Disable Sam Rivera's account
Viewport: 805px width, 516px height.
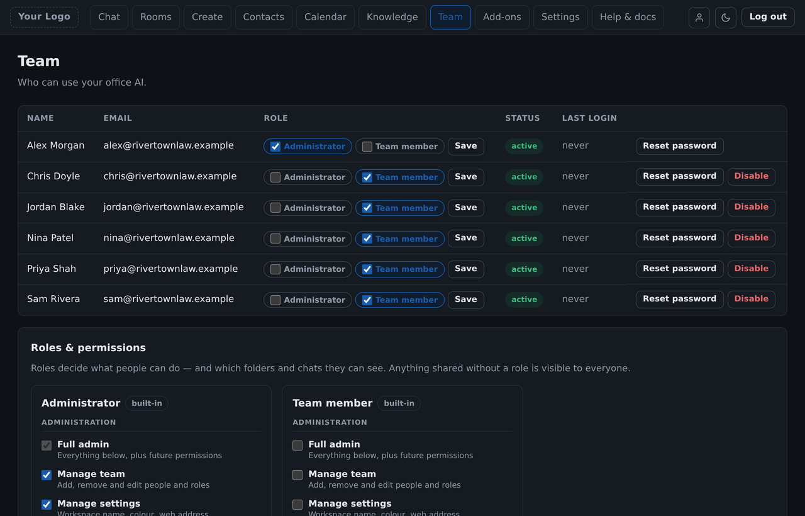coord(752,299)
